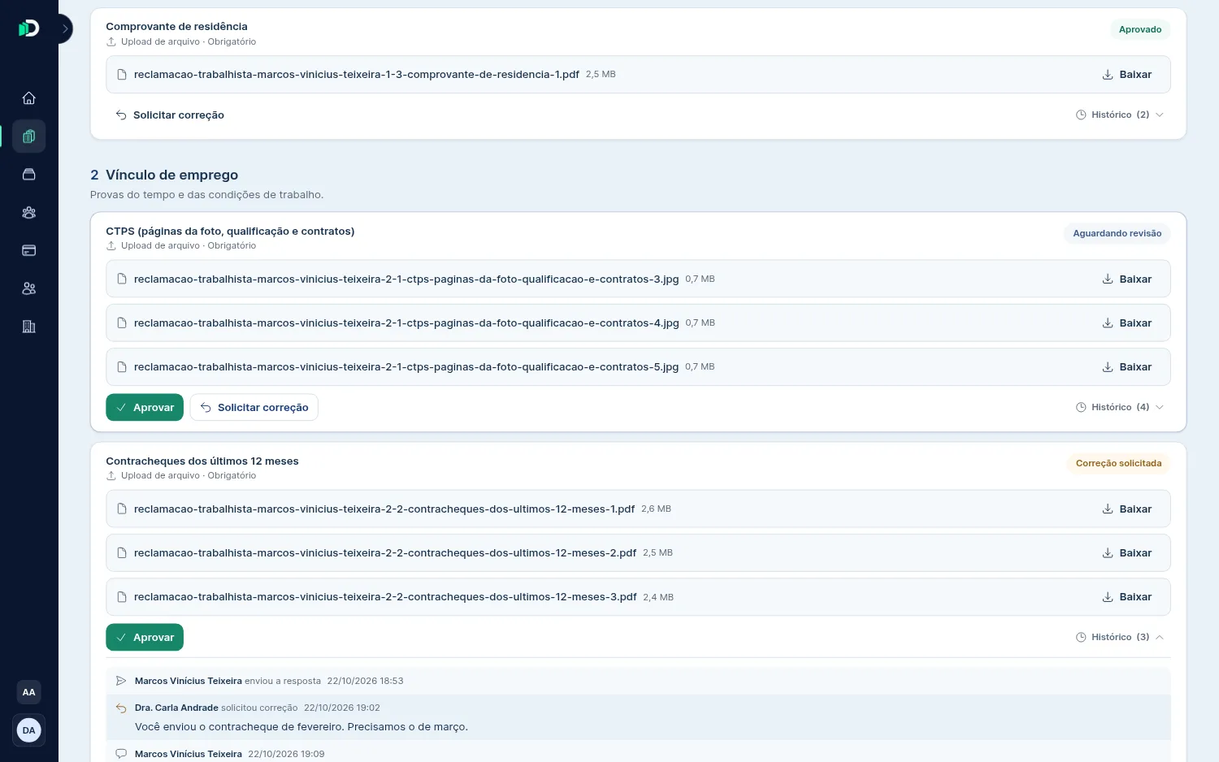
Task: Request correction for CTPS document
Action: (254, 408)
